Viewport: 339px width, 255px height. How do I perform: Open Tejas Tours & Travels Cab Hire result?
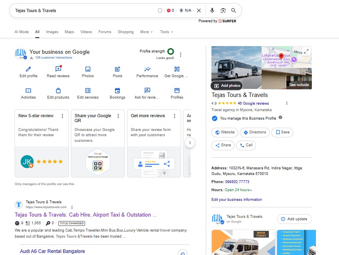point(85,215)
